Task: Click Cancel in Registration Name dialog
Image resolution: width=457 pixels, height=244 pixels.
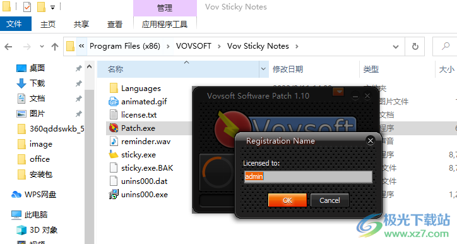Action: [x=329, y=200]
